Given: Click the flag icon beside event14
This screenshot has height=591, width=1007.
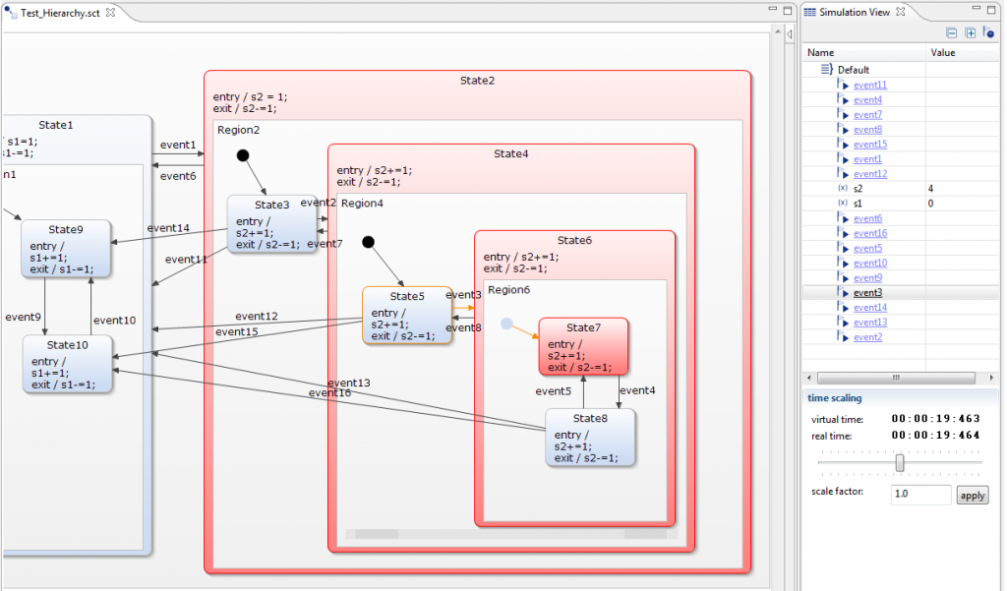Looking at the screenshot, I should click(843, 307).
